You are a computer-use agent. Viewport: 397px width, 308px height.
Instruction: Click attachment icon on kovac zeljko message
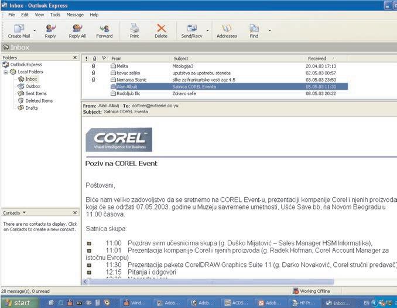[x=94, y=73]
